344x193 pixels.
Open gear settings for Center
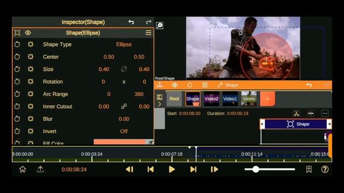(x=31, y=57)
